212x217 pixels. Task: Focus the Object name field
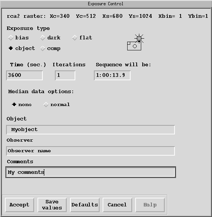(x=90, y=130)
